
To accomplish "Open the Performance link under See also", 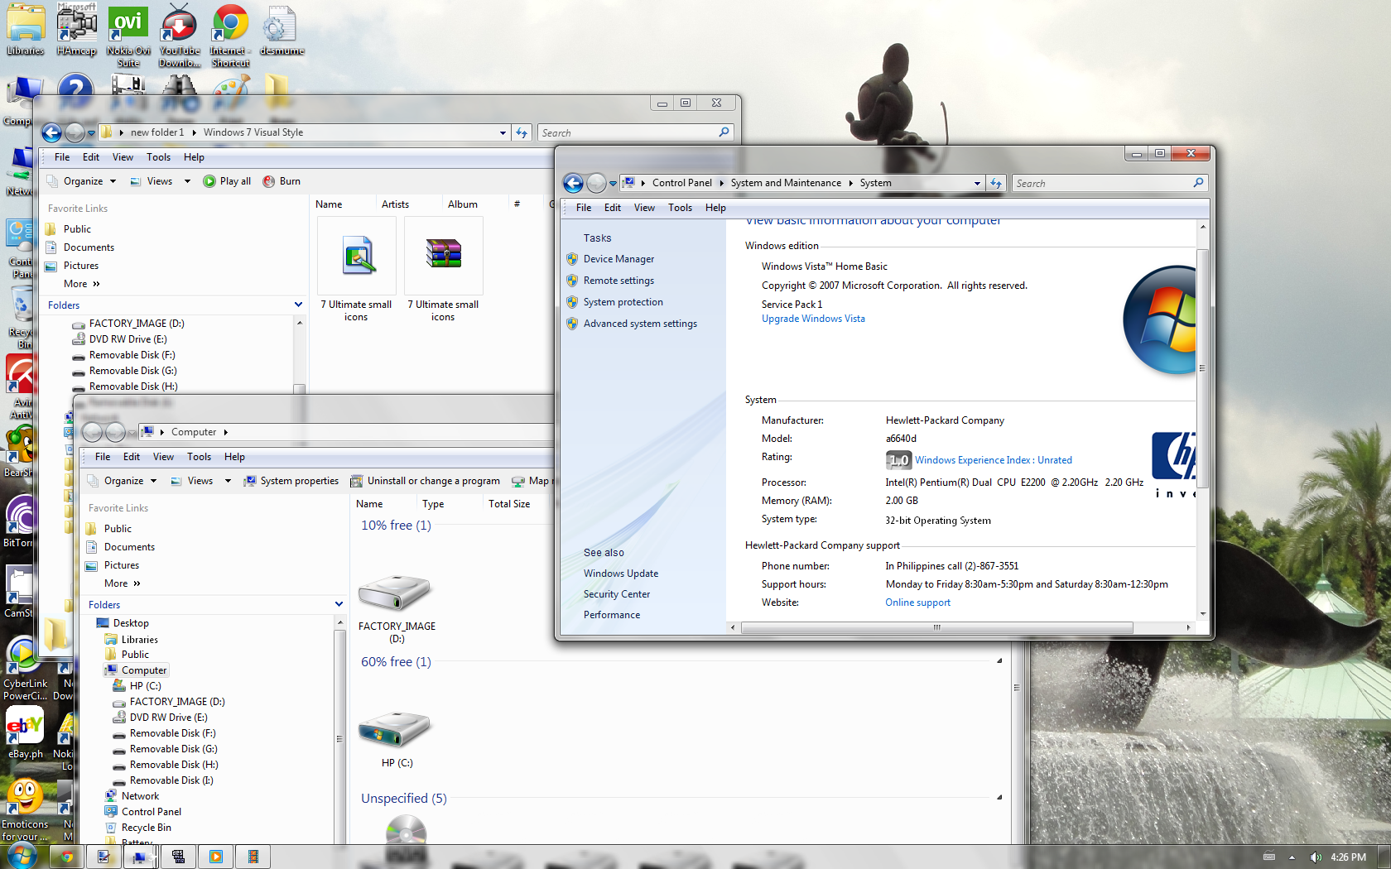I will [x=612, y=615].
